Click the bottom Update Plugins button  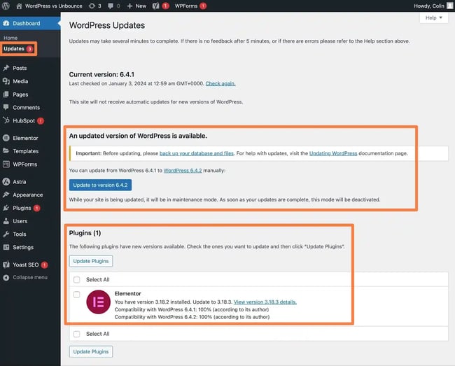tap(91, 351)
